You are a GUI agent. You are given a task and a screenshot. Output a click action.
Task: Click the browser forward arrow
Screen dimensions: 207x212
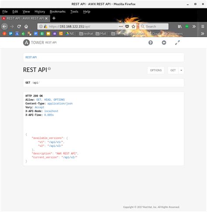tap(12, 26)
